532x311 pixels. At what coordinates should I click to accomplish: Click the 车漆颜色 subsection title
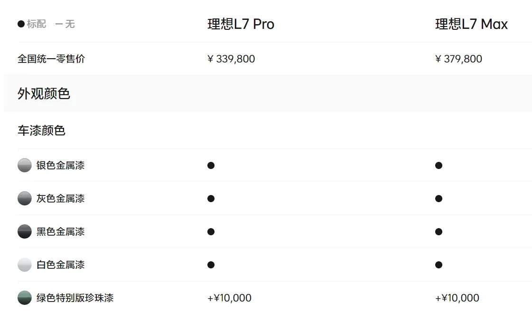[x=41, y=130]
